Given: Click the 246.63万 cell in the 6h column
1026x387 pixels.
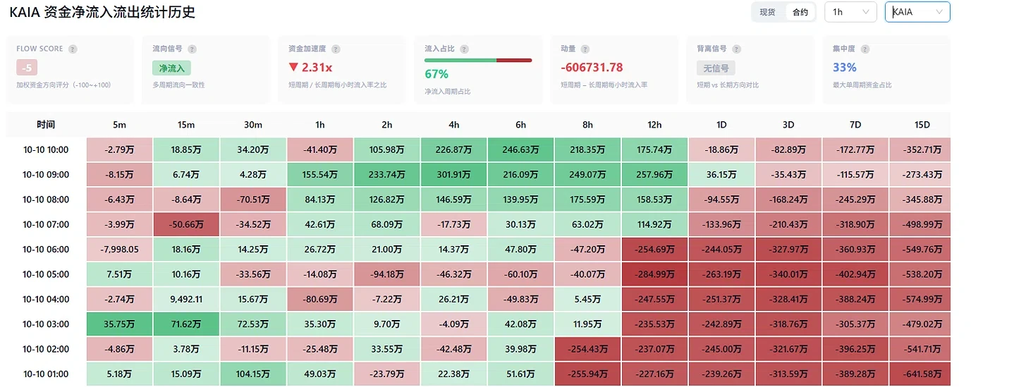Looking at the screenshot, I should [x=520, y=150].
